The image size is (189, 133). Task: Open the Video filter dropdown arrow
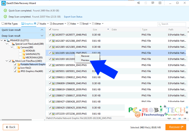78,24
